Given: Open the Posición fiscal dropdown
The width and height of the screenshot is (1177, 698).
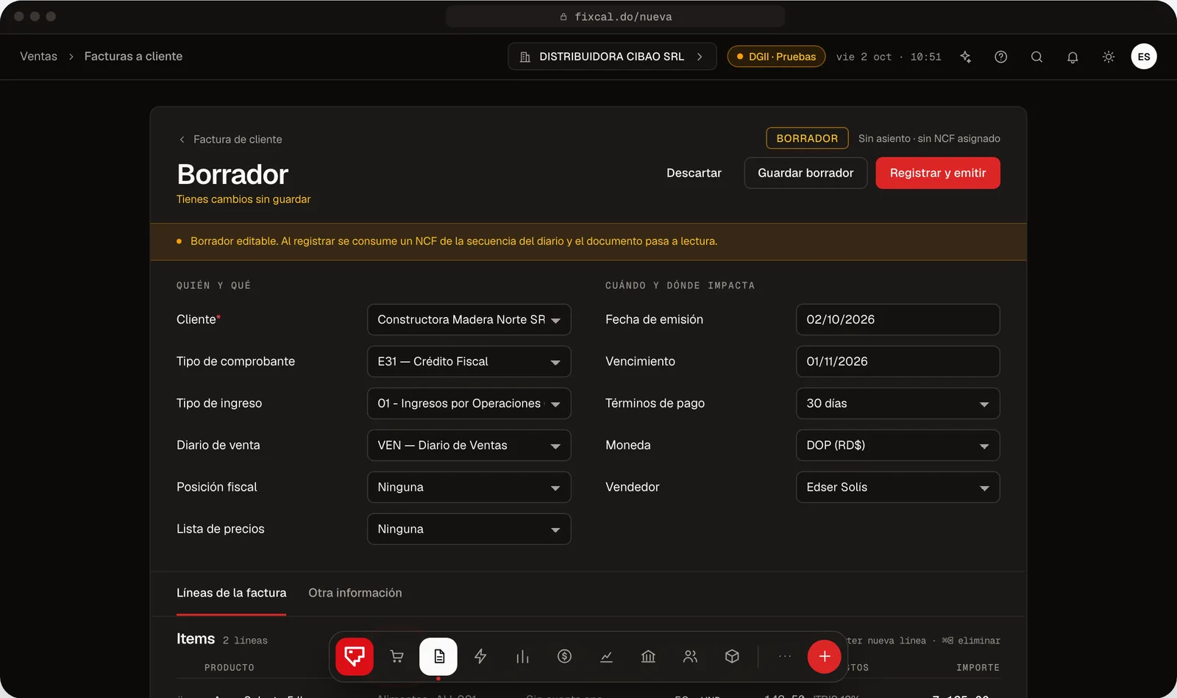Looking at the screenshot, I should 469,488.
